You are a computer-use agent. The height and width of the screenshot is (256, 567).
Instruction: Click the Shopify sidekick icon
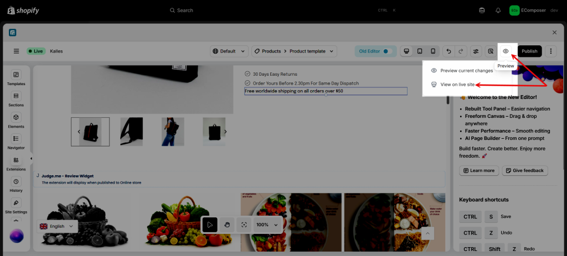pos(482,11)
